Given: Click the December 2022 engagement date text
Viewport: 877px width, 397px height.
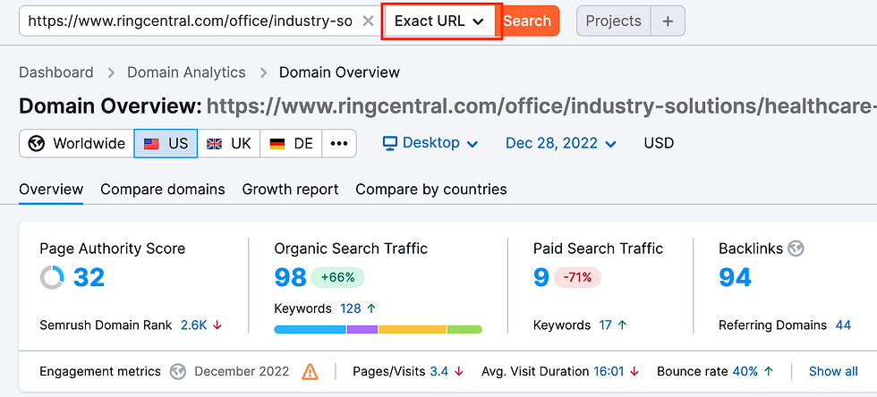Looking at the screenshot, I should pos(242,371).
